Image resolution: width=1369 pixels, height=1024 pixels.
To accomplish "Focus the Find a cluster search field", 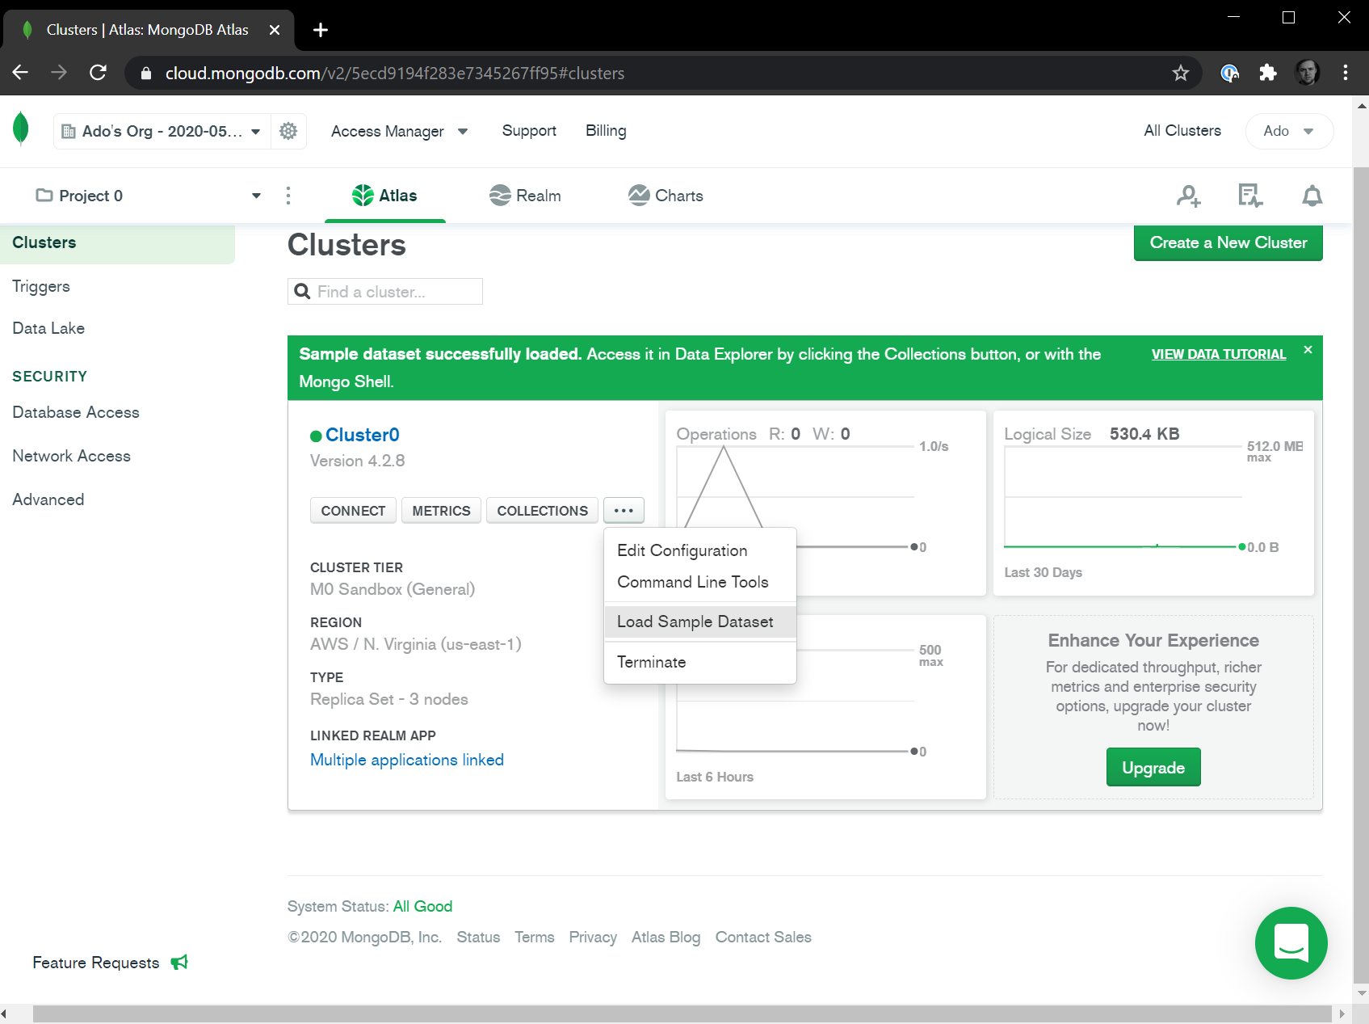I will (x=385, y=292).
